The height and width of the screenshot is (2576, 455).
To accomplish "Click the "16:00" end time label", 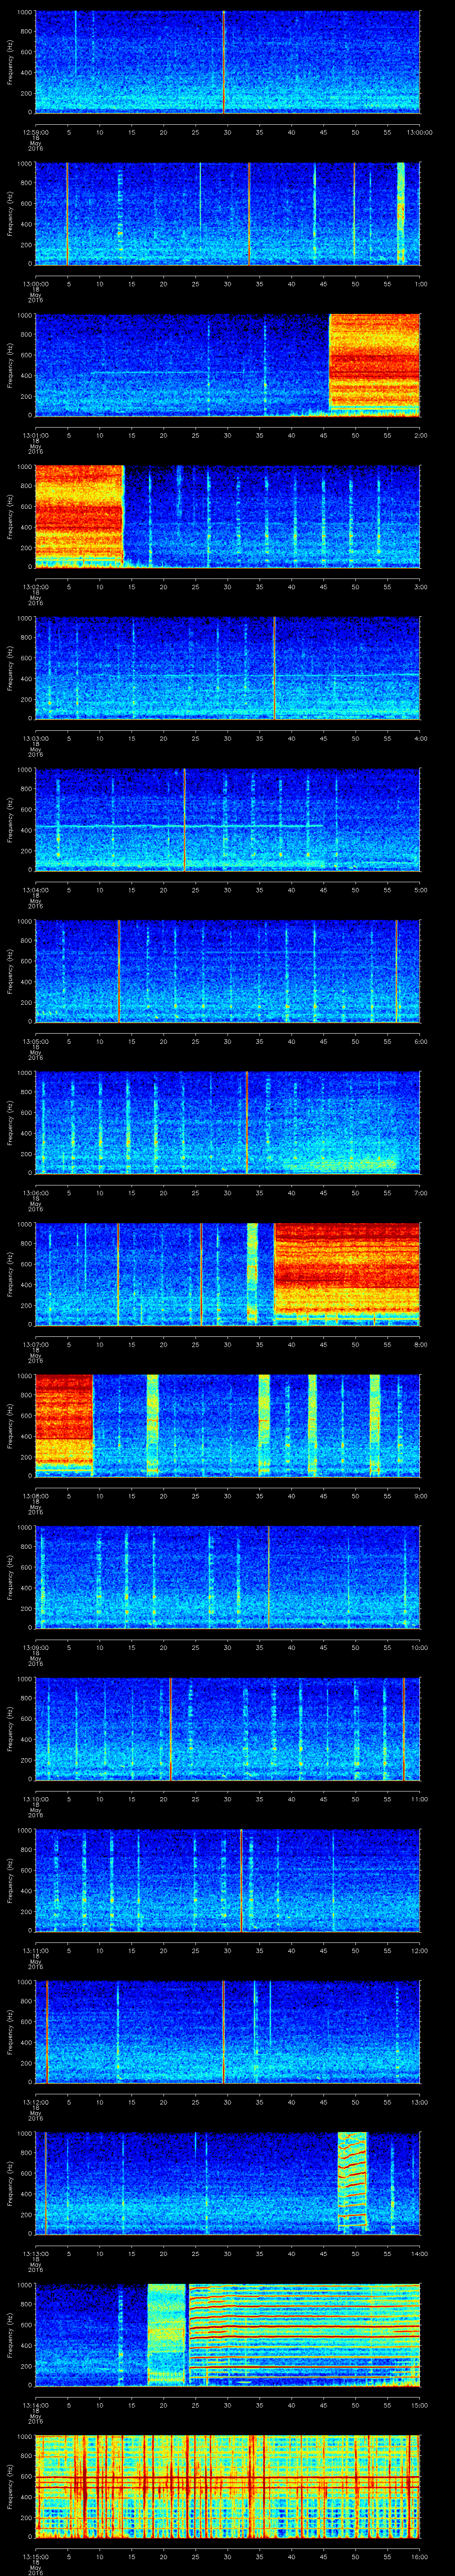I will tap(420, 2556).
